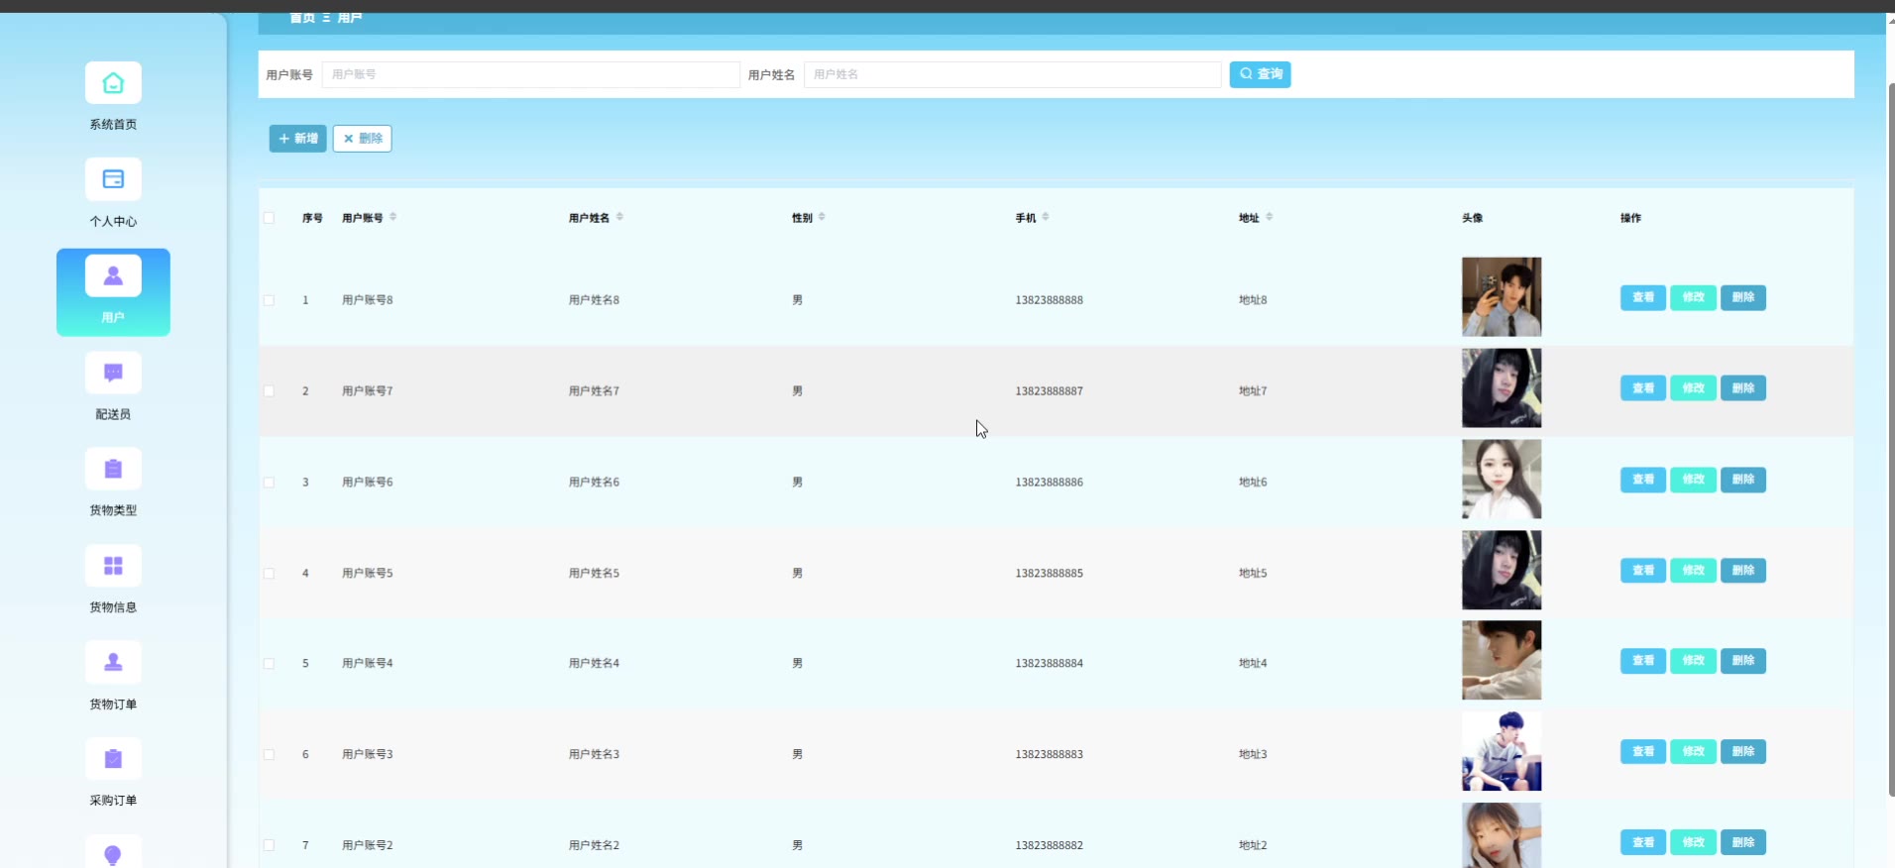
Task: Sort the table by 手机 column
Action: click(1046, 217)
